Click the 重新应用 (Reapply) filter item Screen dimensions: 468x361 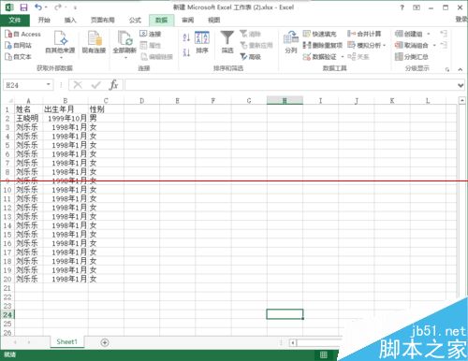pyautogui.click(x=256, y=46)
